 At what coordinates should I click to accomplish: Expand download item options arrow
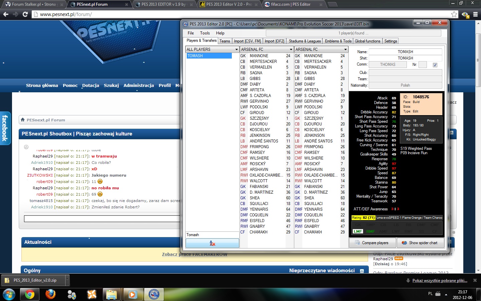(67, 280)
